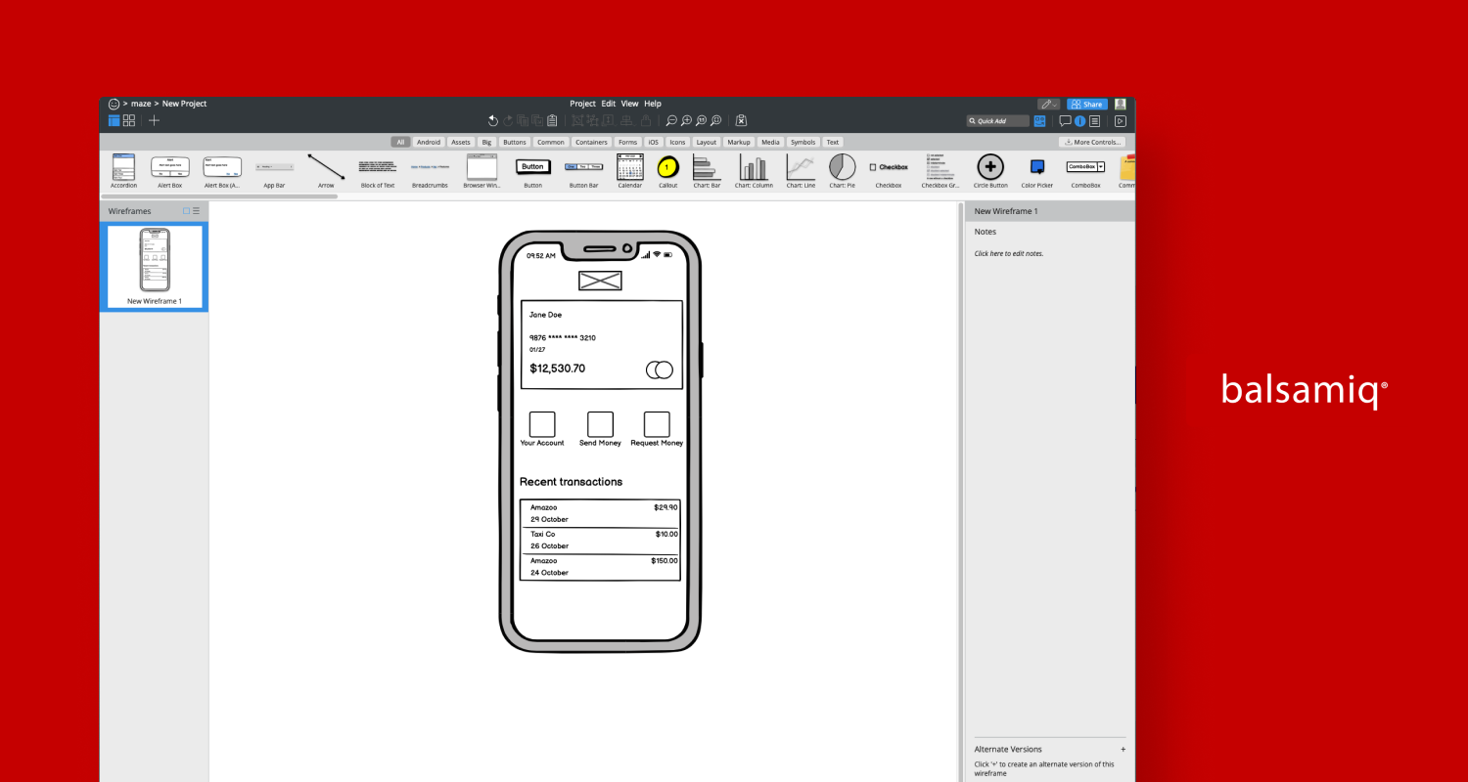Click the Zoom In magnifier icon
This screenshot has width=1468, height=782.
click(x=686, y=120)
